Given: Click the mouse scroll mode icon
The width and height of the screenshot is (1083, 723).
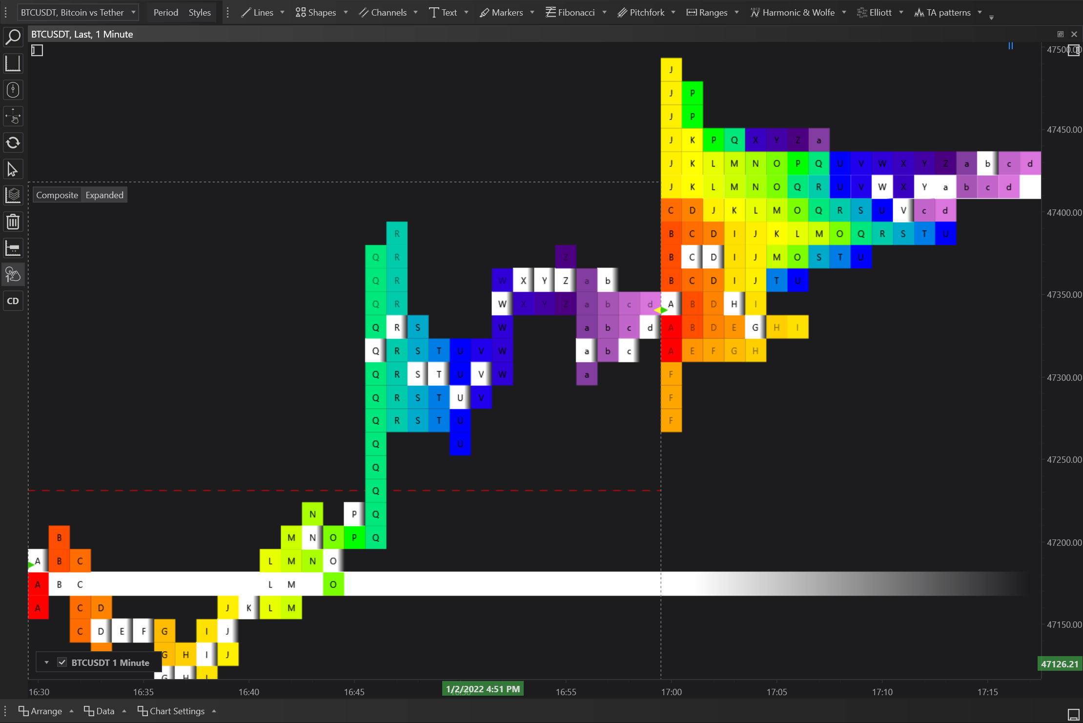Looking at the screenshot, I should pyautogui.click(x=13, y=90).
